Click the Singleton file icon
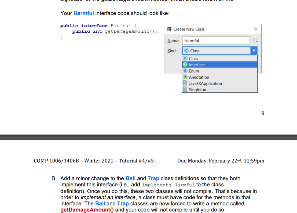297x213 pixels. [185, 89]
